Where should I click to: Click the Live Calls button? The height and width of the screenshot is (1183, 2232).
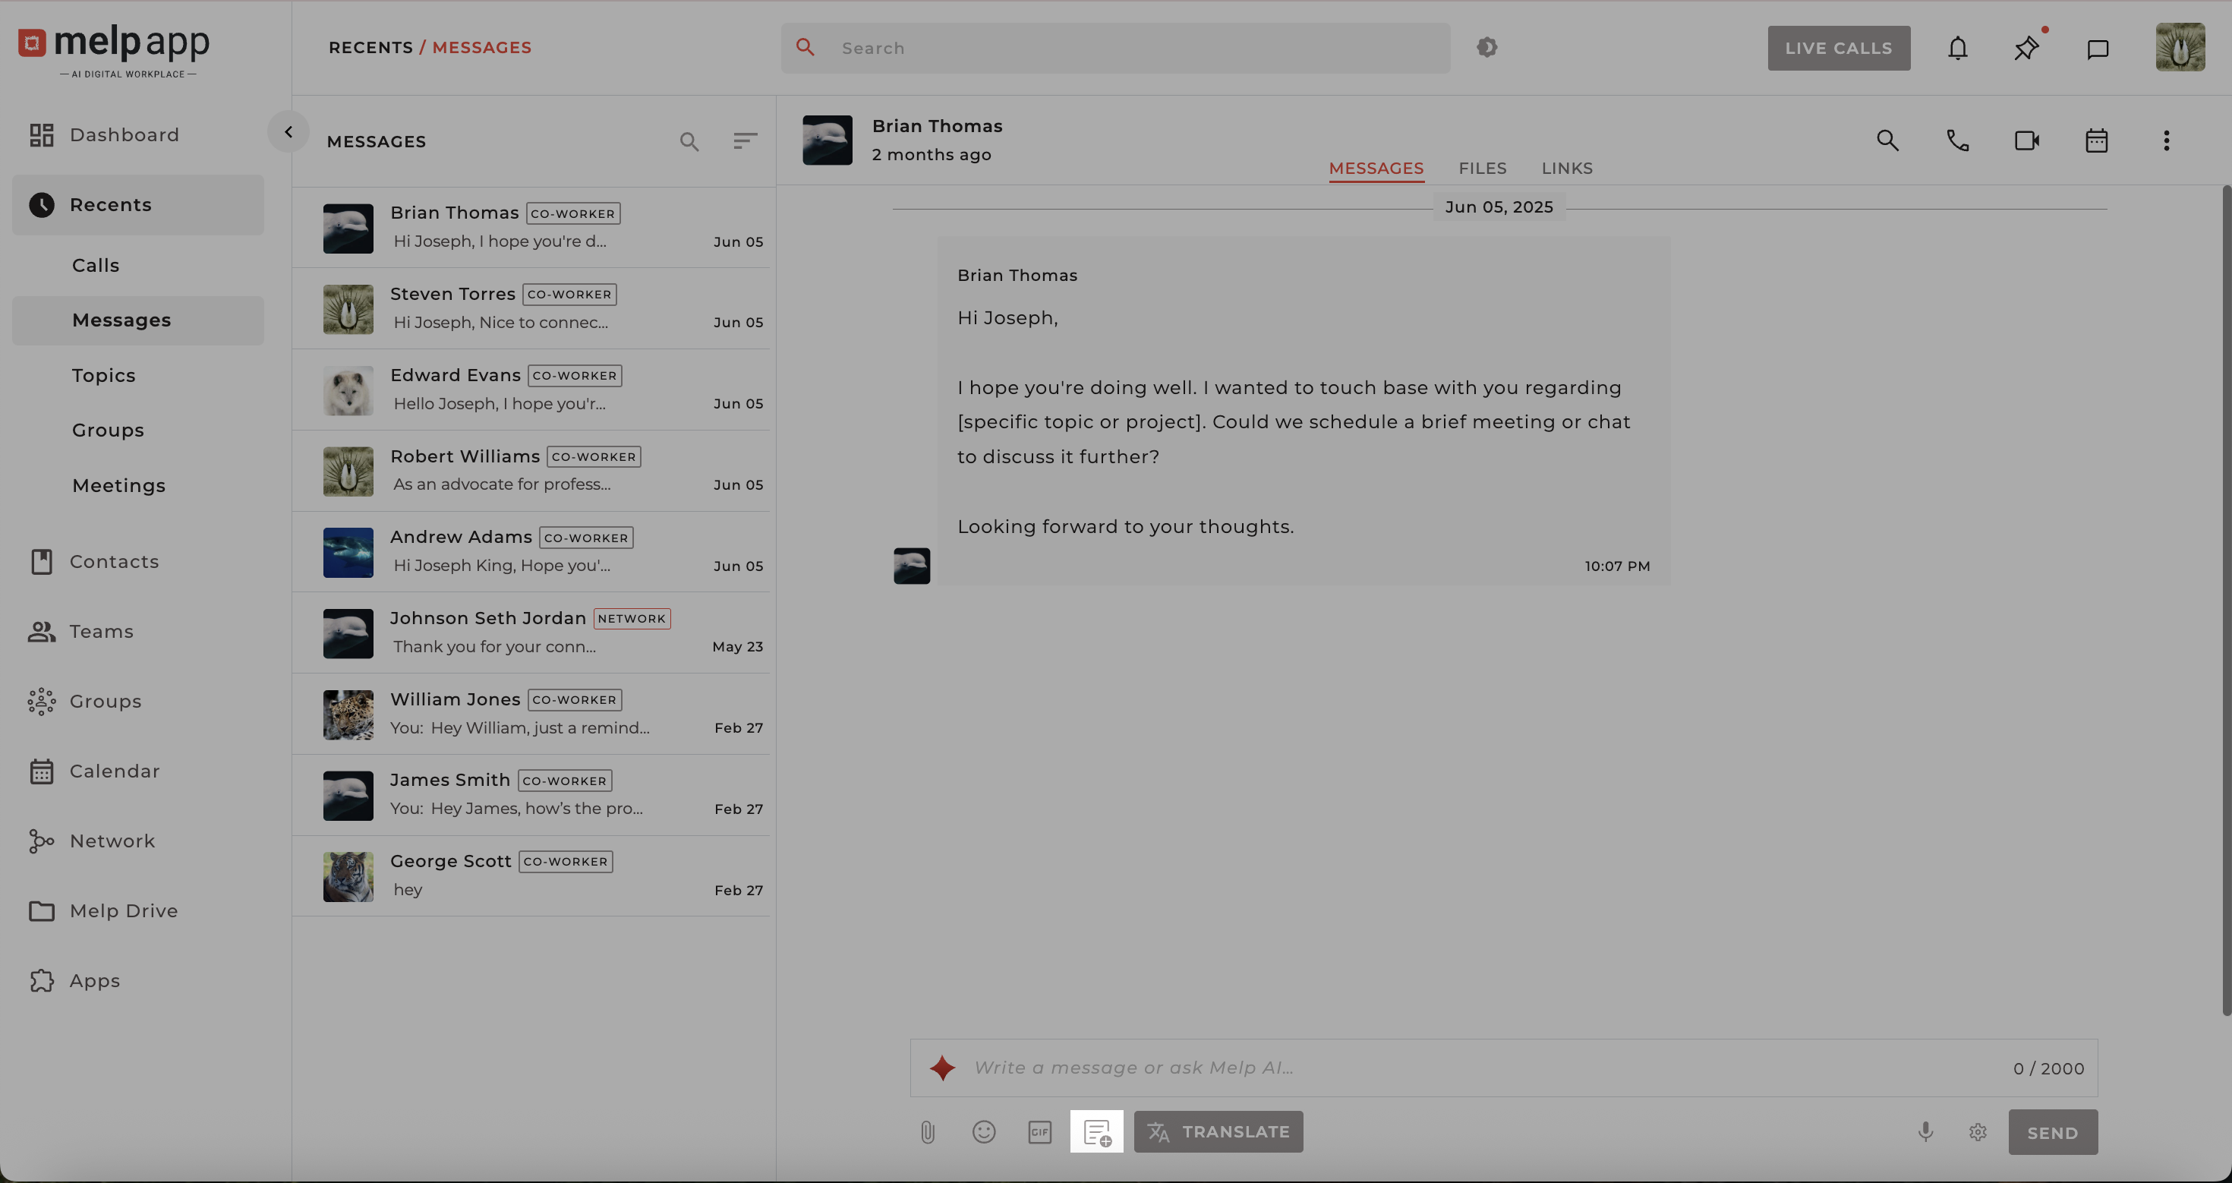[1839, 49]
